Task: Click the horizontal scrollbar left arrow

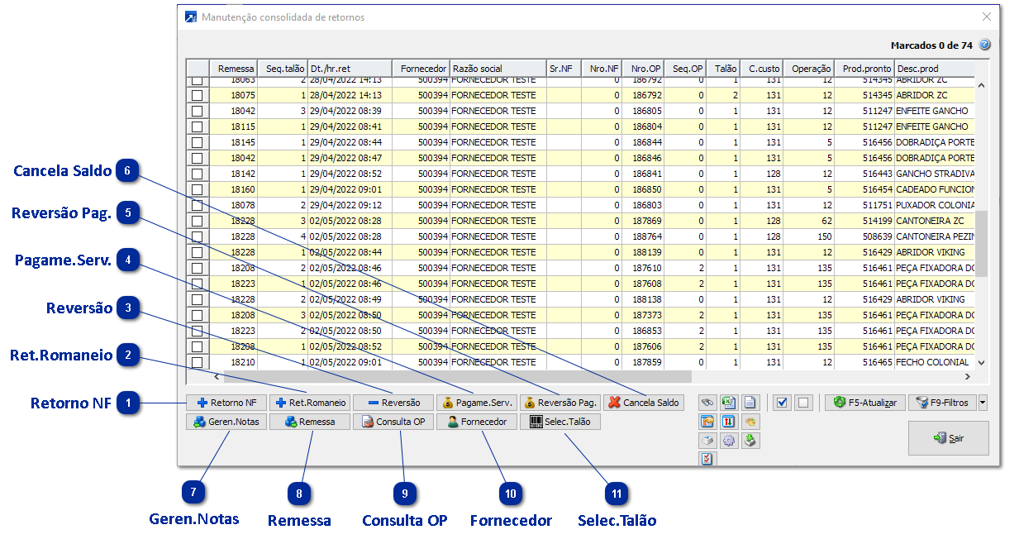Action: (217, 376)
